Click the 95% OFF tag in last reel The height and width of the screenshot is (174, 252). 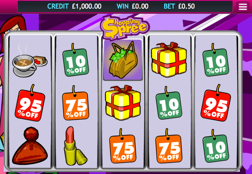point(216,103)
